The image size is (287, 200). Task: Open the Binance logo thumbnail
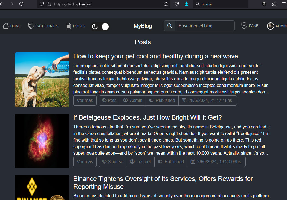(x=42, y=187)
